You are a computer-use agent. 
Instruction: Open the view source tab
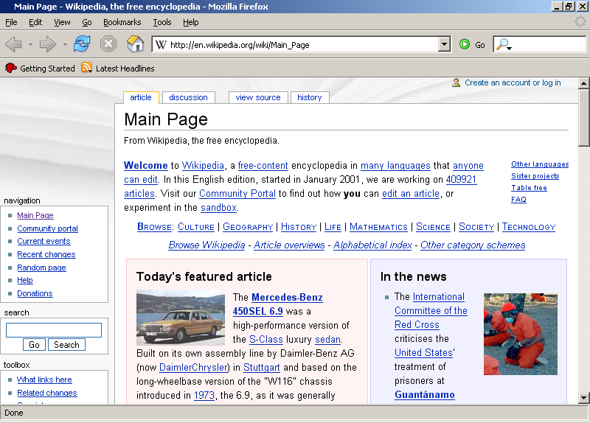pos(258,97)
